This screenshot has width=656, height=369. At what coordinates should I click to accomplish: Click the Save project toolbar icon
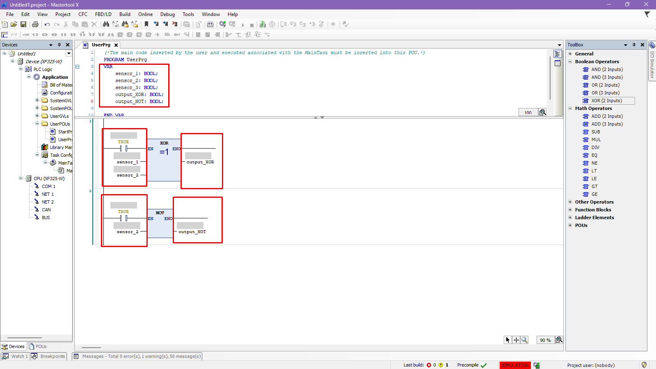[23, 25]
